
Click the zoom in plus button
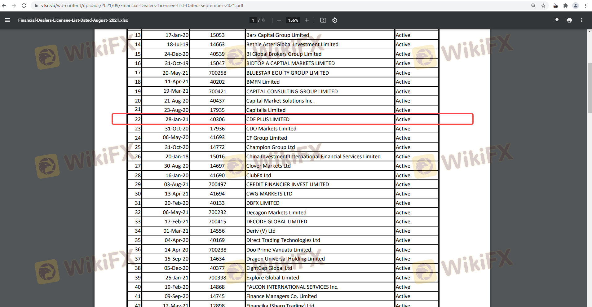point(307,20)
